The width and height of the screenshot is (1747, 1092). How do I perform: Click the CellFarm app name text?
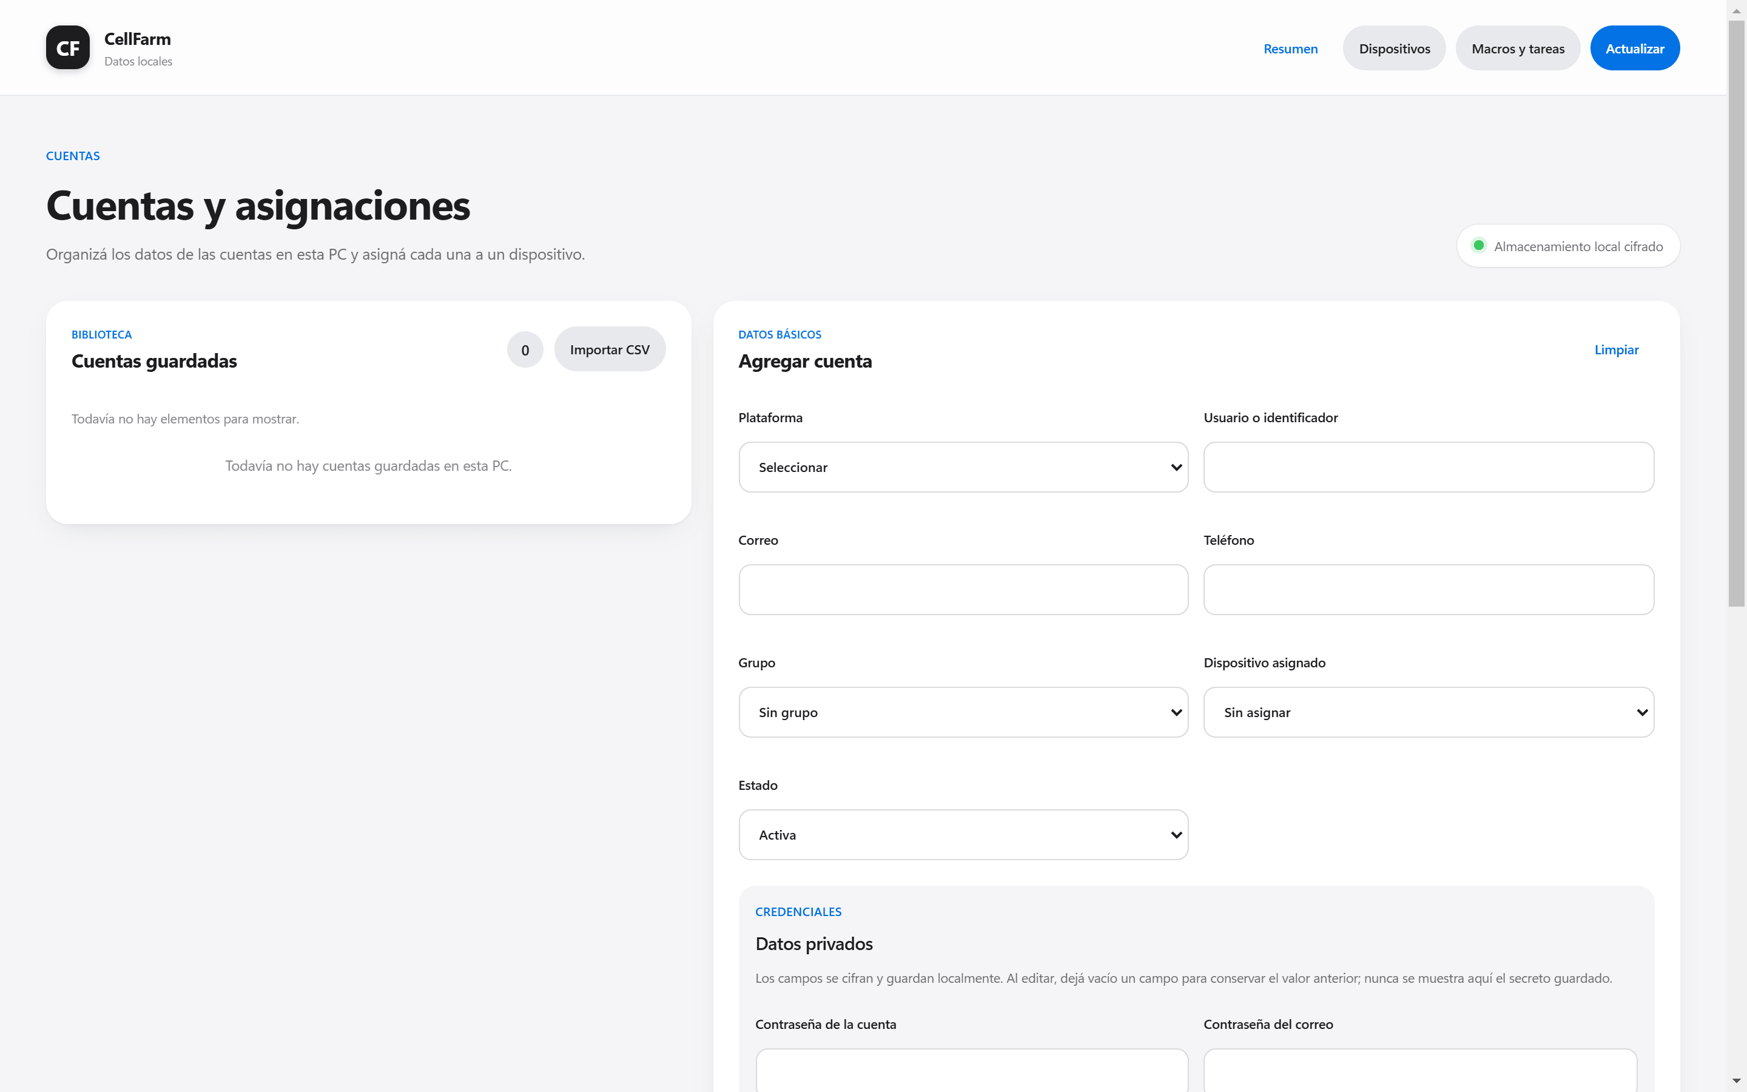click(x=137, y=39)
